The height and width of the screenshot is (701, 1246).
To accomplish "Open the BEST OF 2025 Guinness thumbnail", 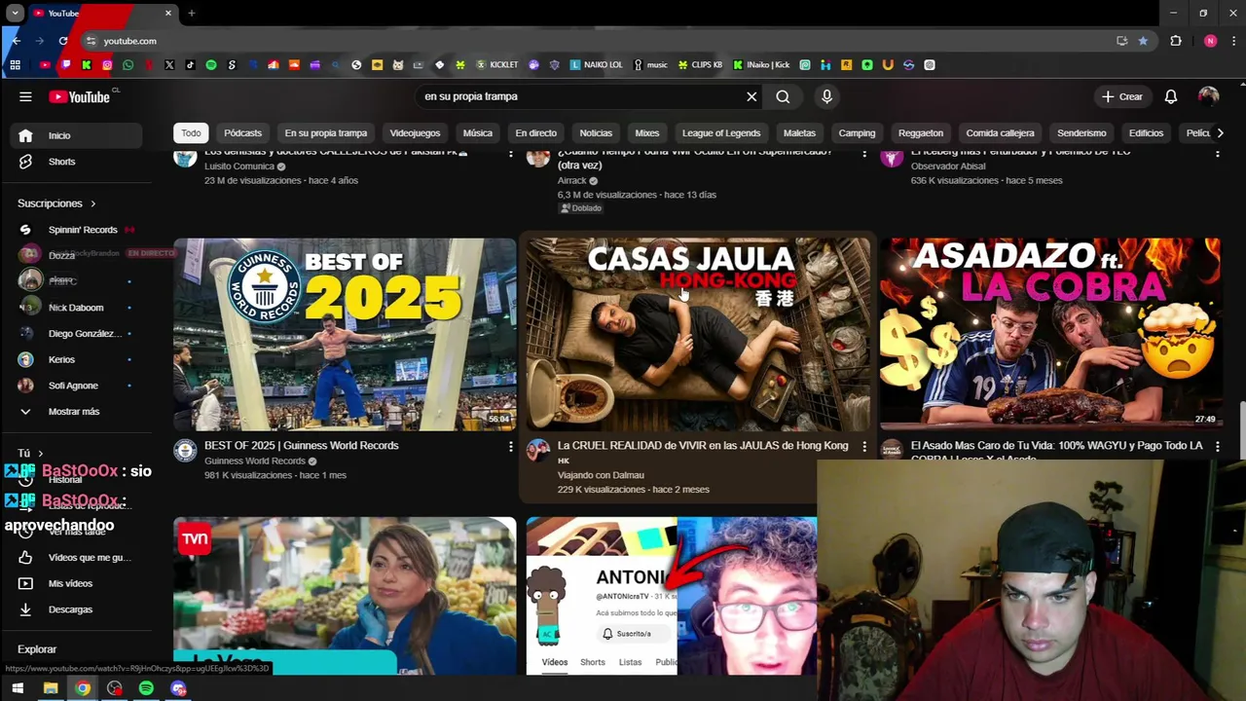I will point(345,334).
